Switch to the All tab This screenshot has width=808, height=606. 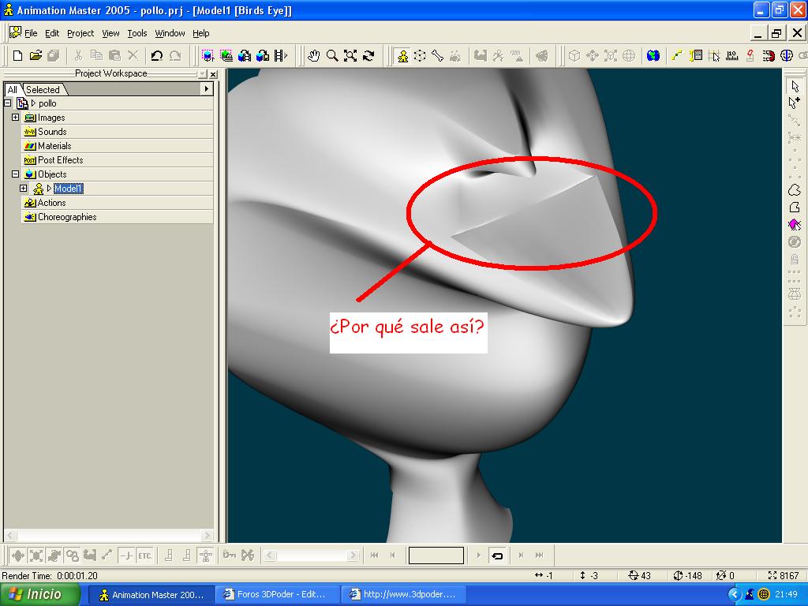[x=13, y=90]
